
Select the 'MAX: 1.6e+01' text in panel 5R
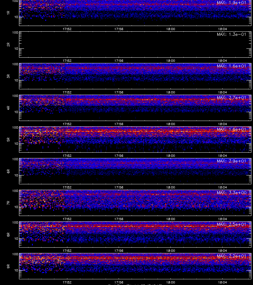point(231,129)
